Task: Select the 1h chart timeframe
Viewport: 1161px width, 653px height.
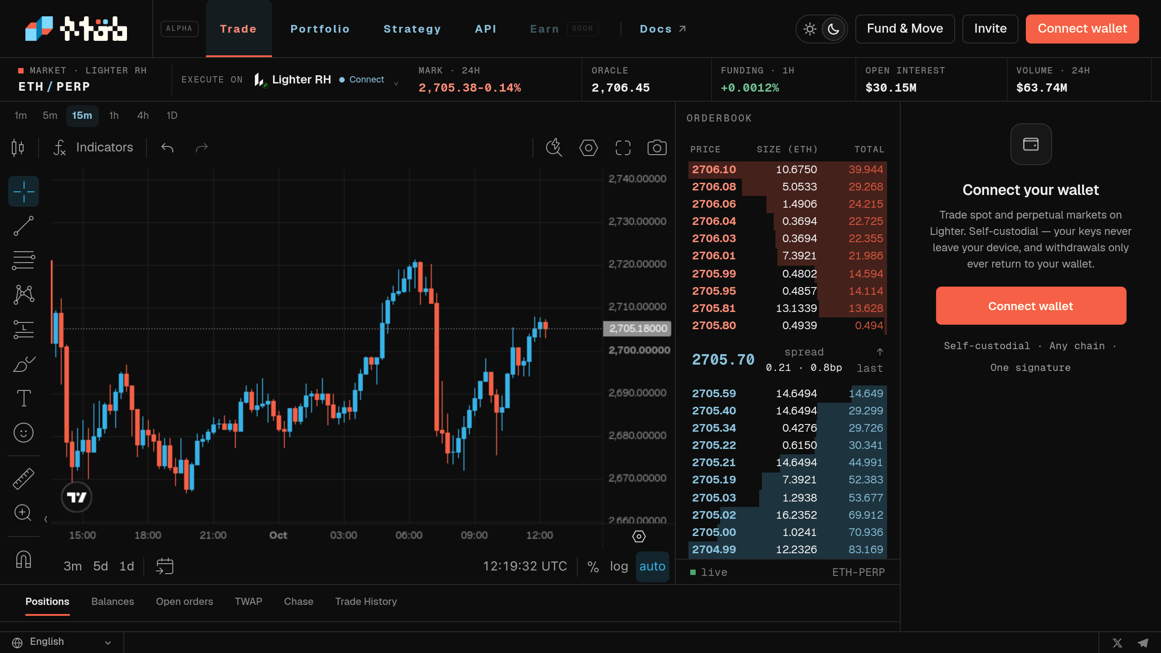Action: (x=114, y=116)
